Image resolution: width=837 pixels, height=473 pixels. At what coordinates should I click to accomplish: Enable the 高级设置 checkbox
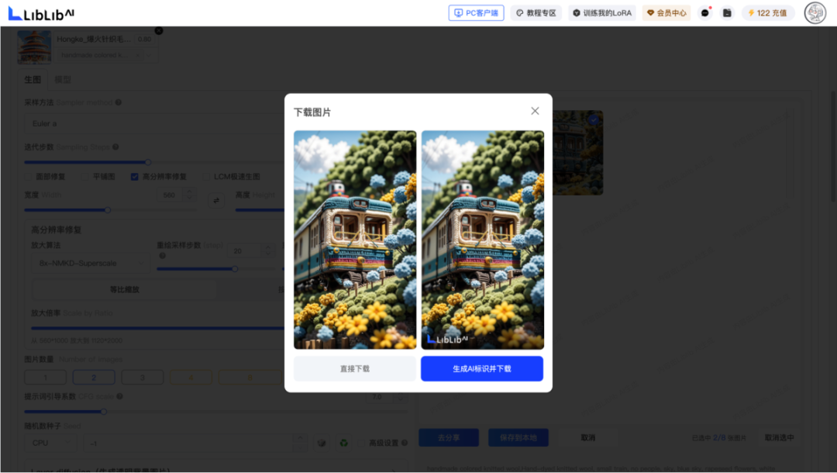(x=361, y=443)
